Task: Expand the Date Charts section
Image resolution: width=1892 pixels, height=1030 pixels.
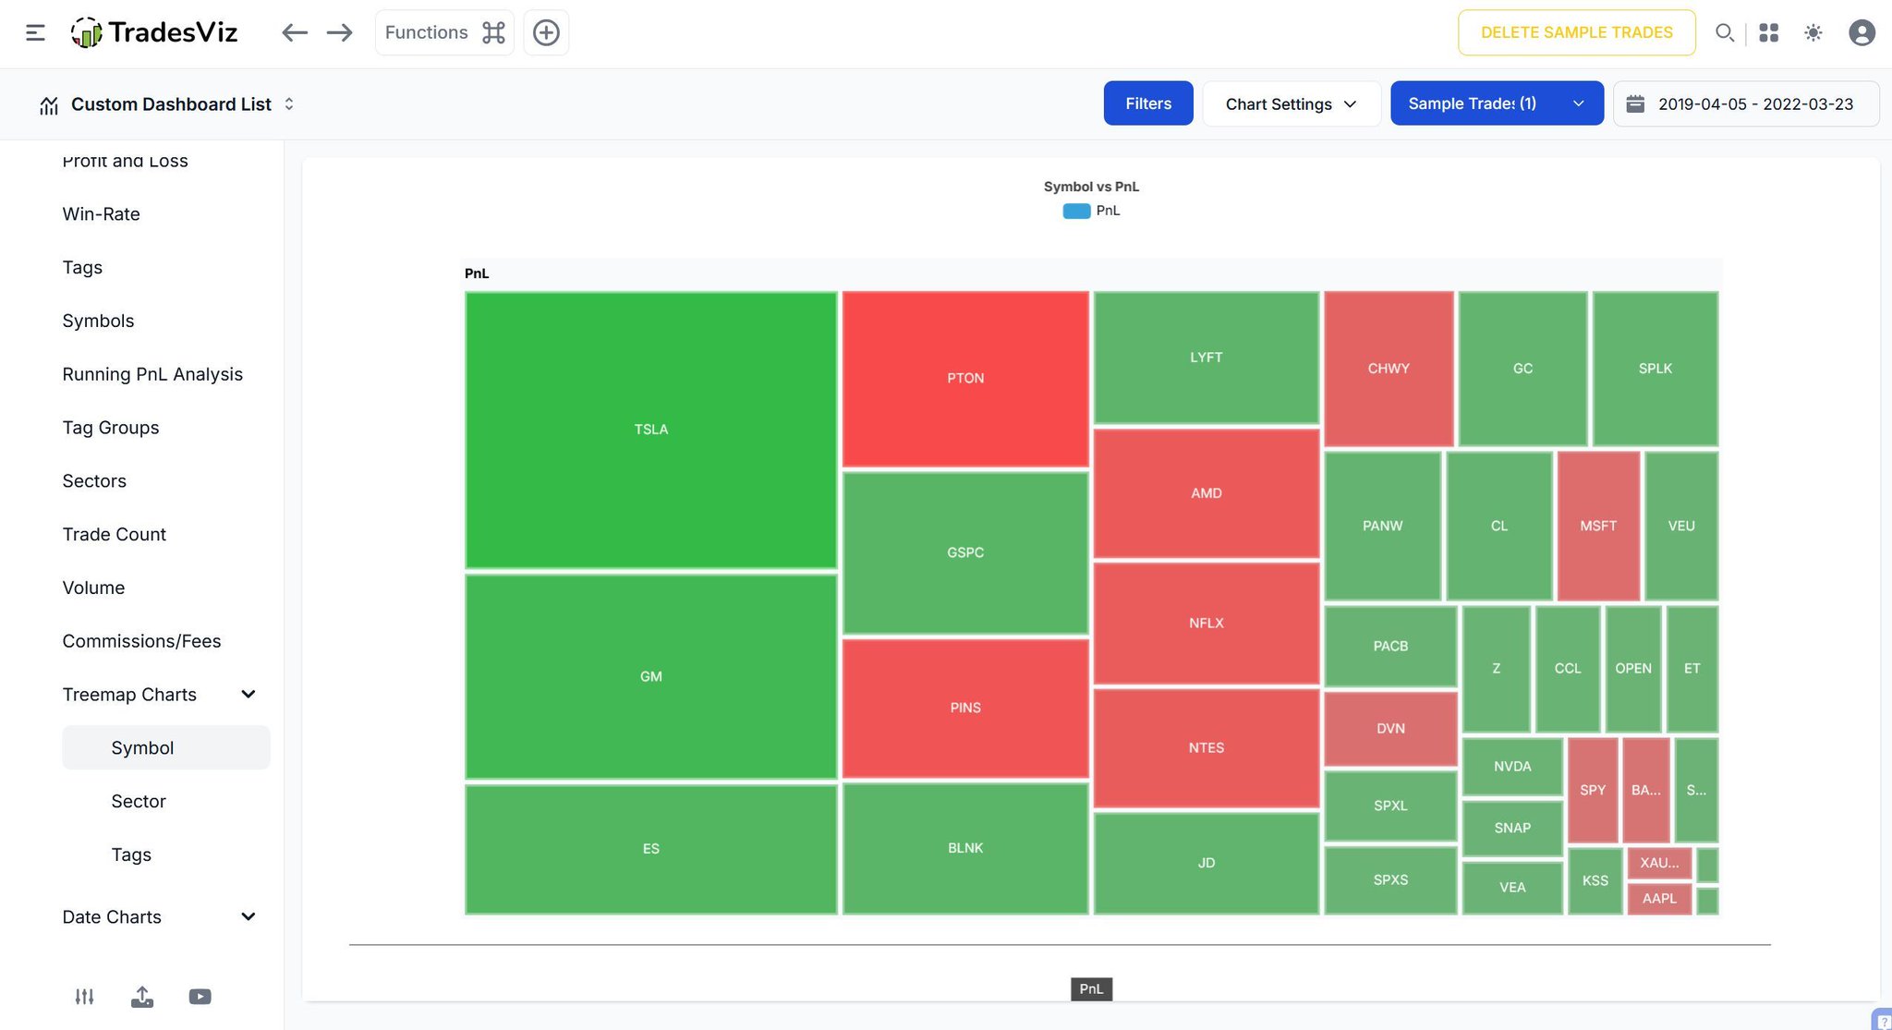Action: click(x=248, y=917)
